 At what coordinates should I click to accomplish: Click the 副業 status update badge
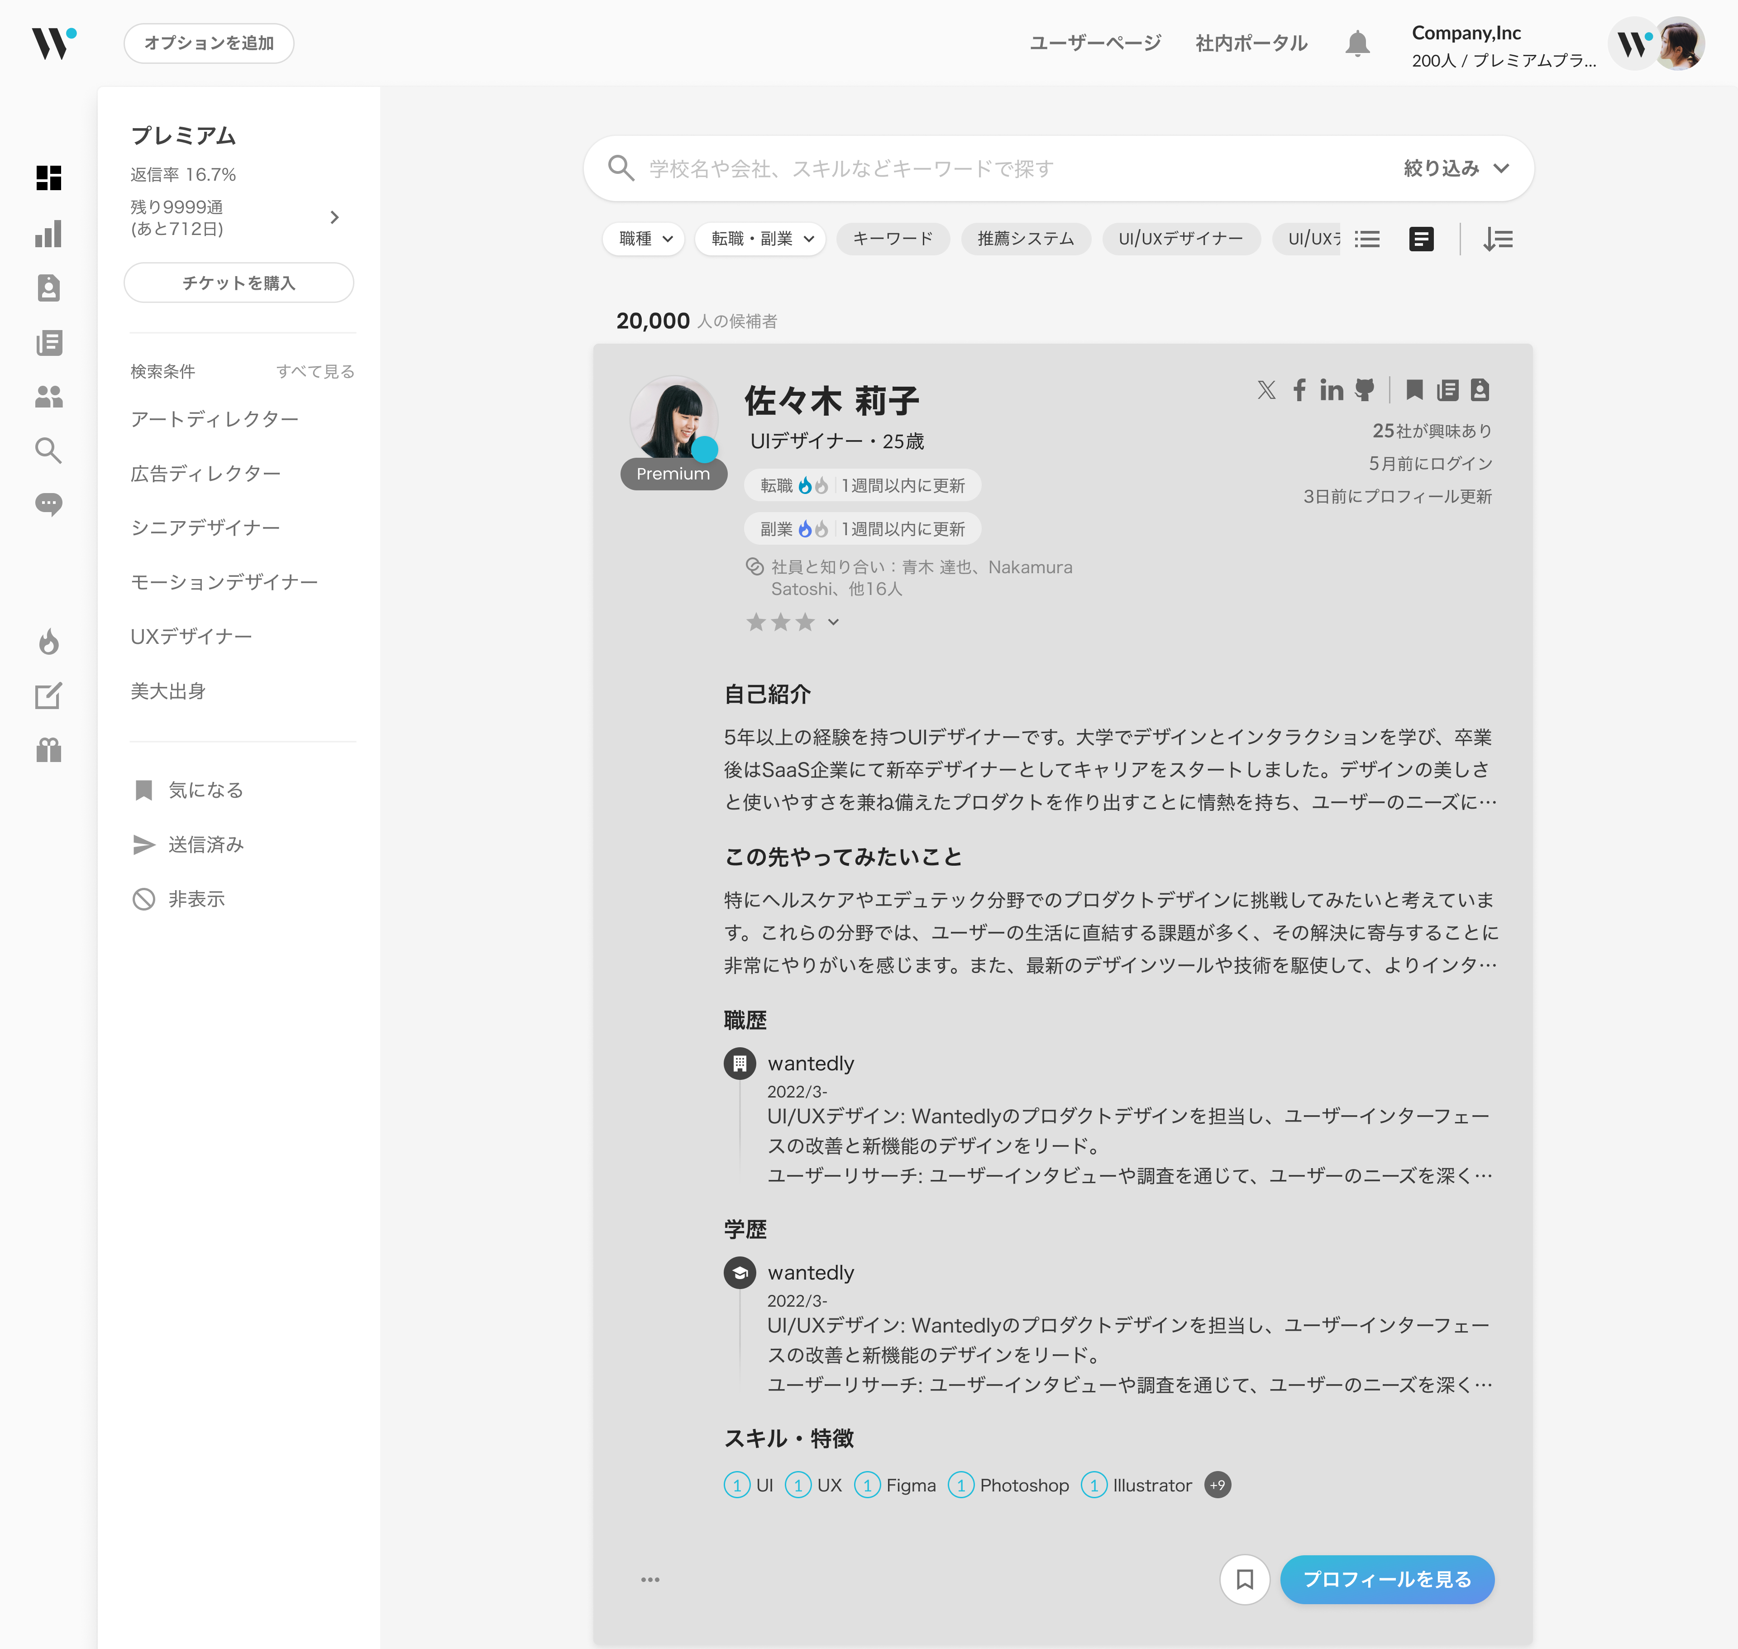(x=863, y=528)
